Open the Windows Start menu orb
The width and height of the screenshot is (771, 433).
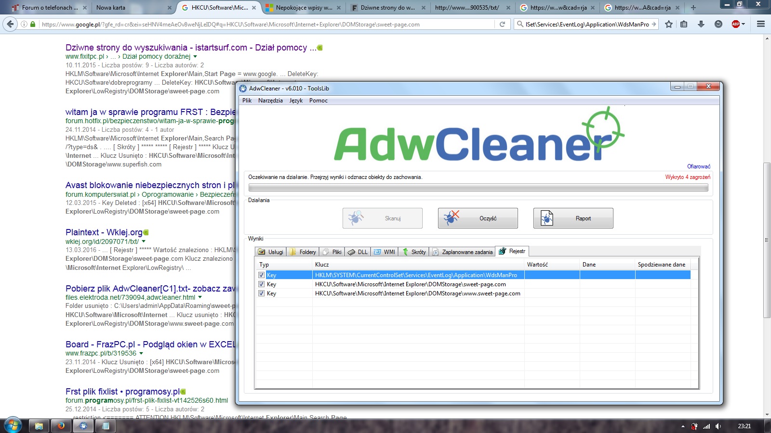click(13, 425)
